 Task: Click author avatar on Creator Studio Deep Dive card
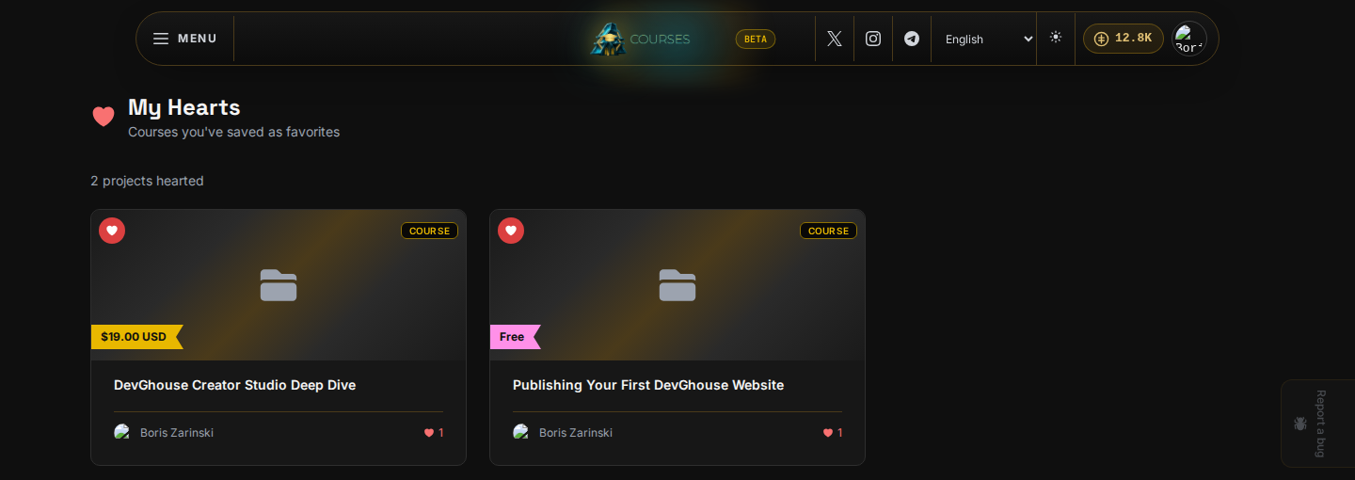point(122,432)
